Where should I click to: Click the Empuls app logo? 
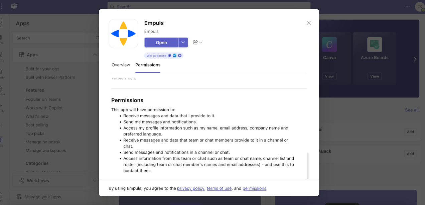click(123, 34)
